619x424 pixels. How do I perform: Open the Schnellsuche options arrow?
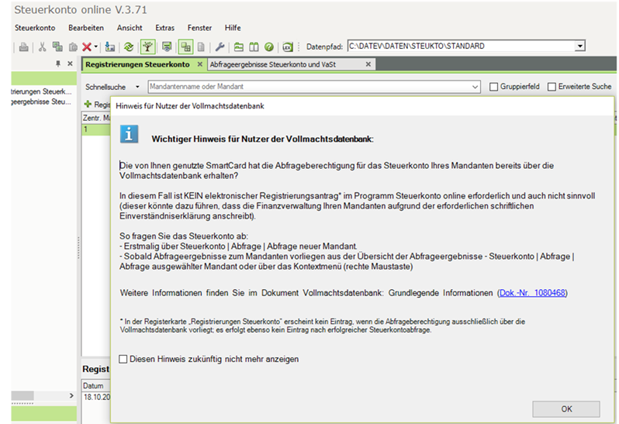tap(137, 87)
